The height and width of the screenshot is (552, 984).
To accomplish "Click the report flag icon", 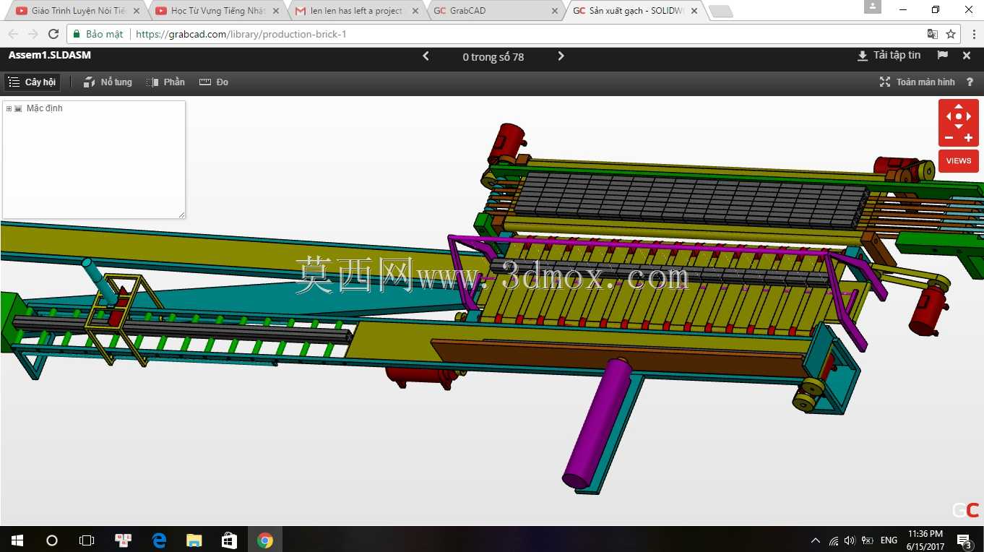I will [942, 56].
